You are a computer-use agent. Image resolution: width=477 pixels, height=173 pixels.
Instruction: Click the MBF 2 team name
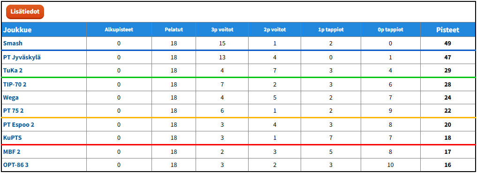click(x=12, y=151)
